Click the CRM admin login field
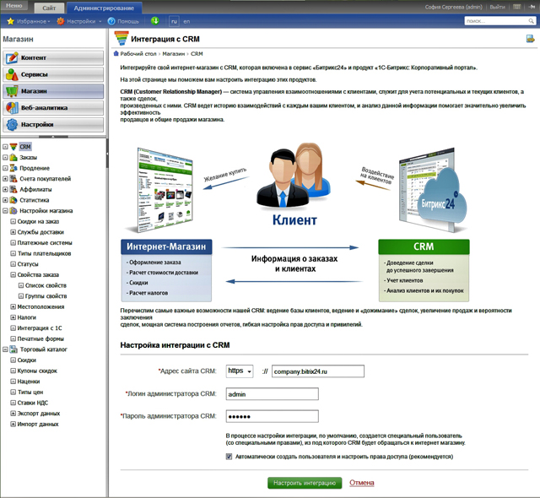Viewport: 540px width, 498px height. tap(272, 393)
